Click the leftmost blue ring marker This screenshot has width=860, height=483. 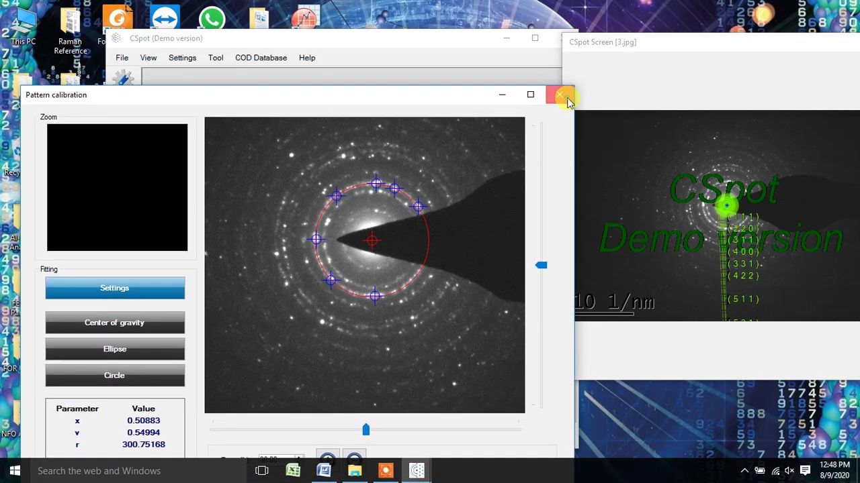(x=316, y=239)
